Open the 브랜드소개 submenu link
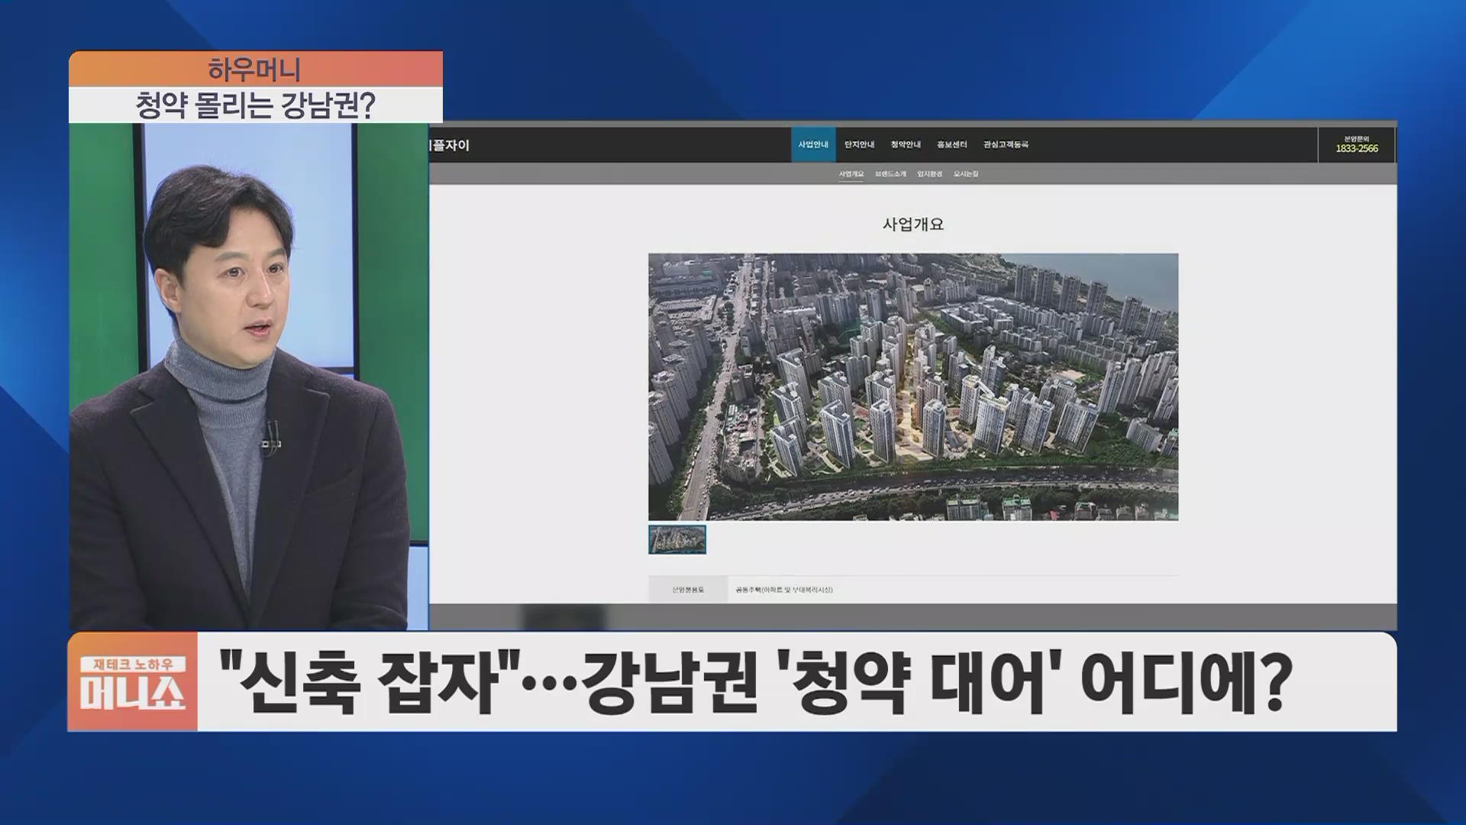 [890, 174]
